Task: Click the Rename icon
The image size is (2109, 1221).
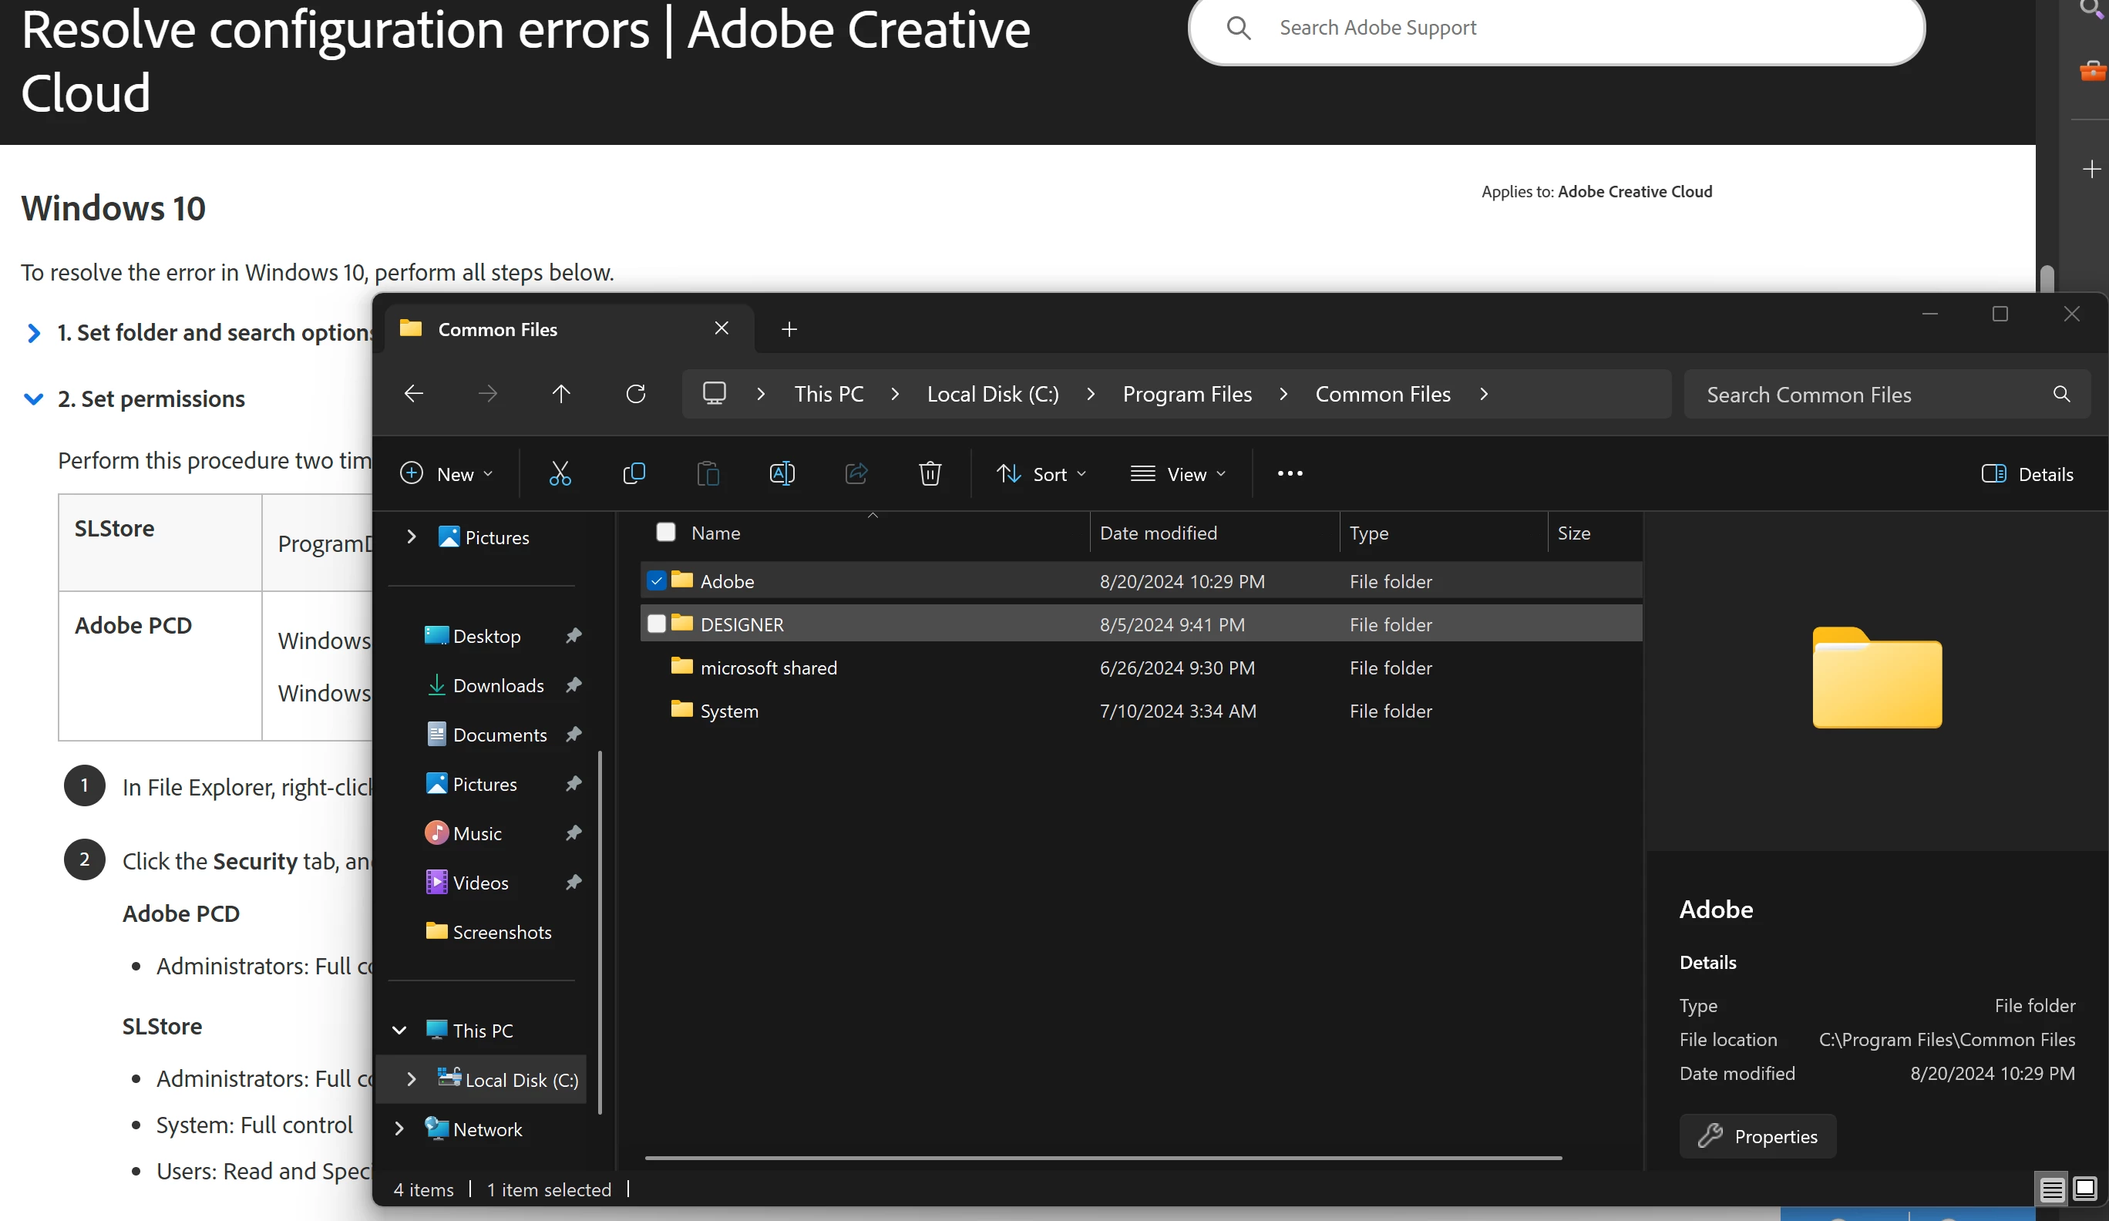Action: click(x=781, y=473)
